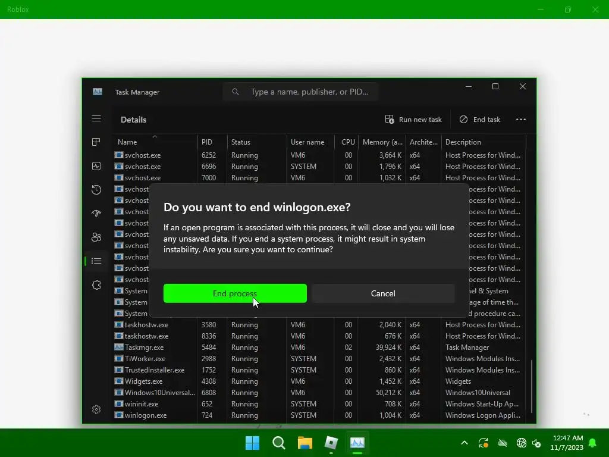Select TrustedInstaller.exe row
This screenshot has width=609, height=457.
point(319,370)
